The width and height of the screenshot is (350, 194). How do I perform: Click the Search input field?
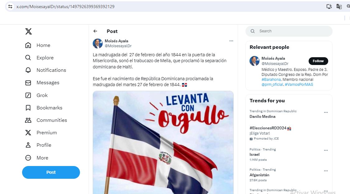coord(289,31)
